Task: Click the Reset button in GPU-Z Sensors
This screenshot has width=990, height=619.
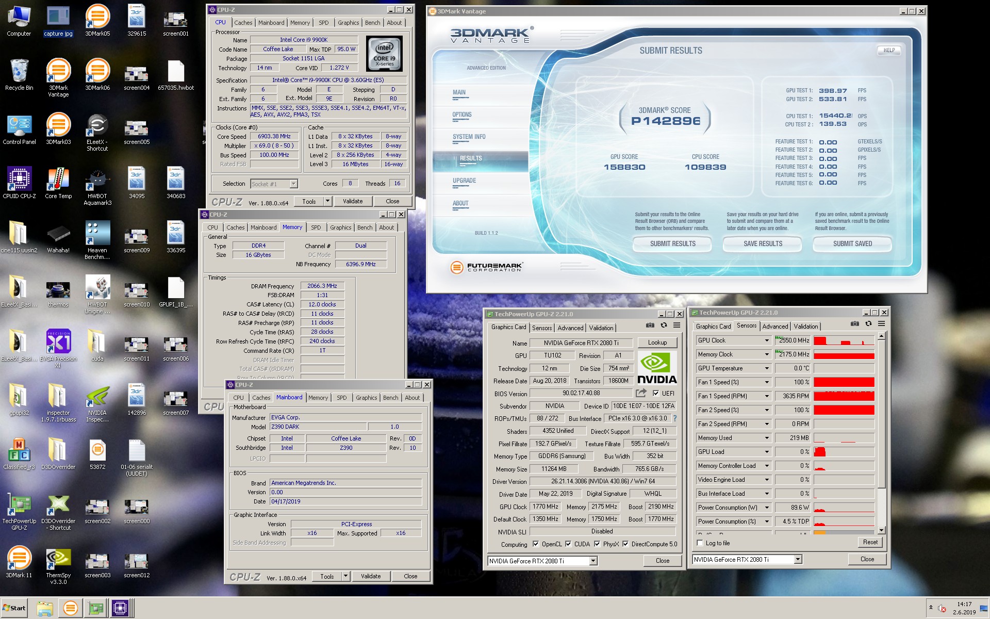Action: coord(870,542)
